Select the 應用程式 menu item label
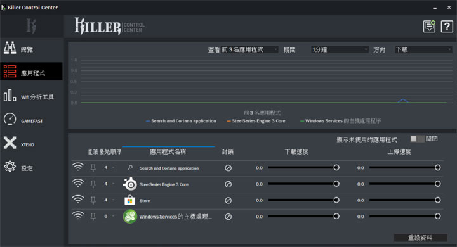Image resolution: width=457 pixels, height=247 pixels. tap(33, 73)
